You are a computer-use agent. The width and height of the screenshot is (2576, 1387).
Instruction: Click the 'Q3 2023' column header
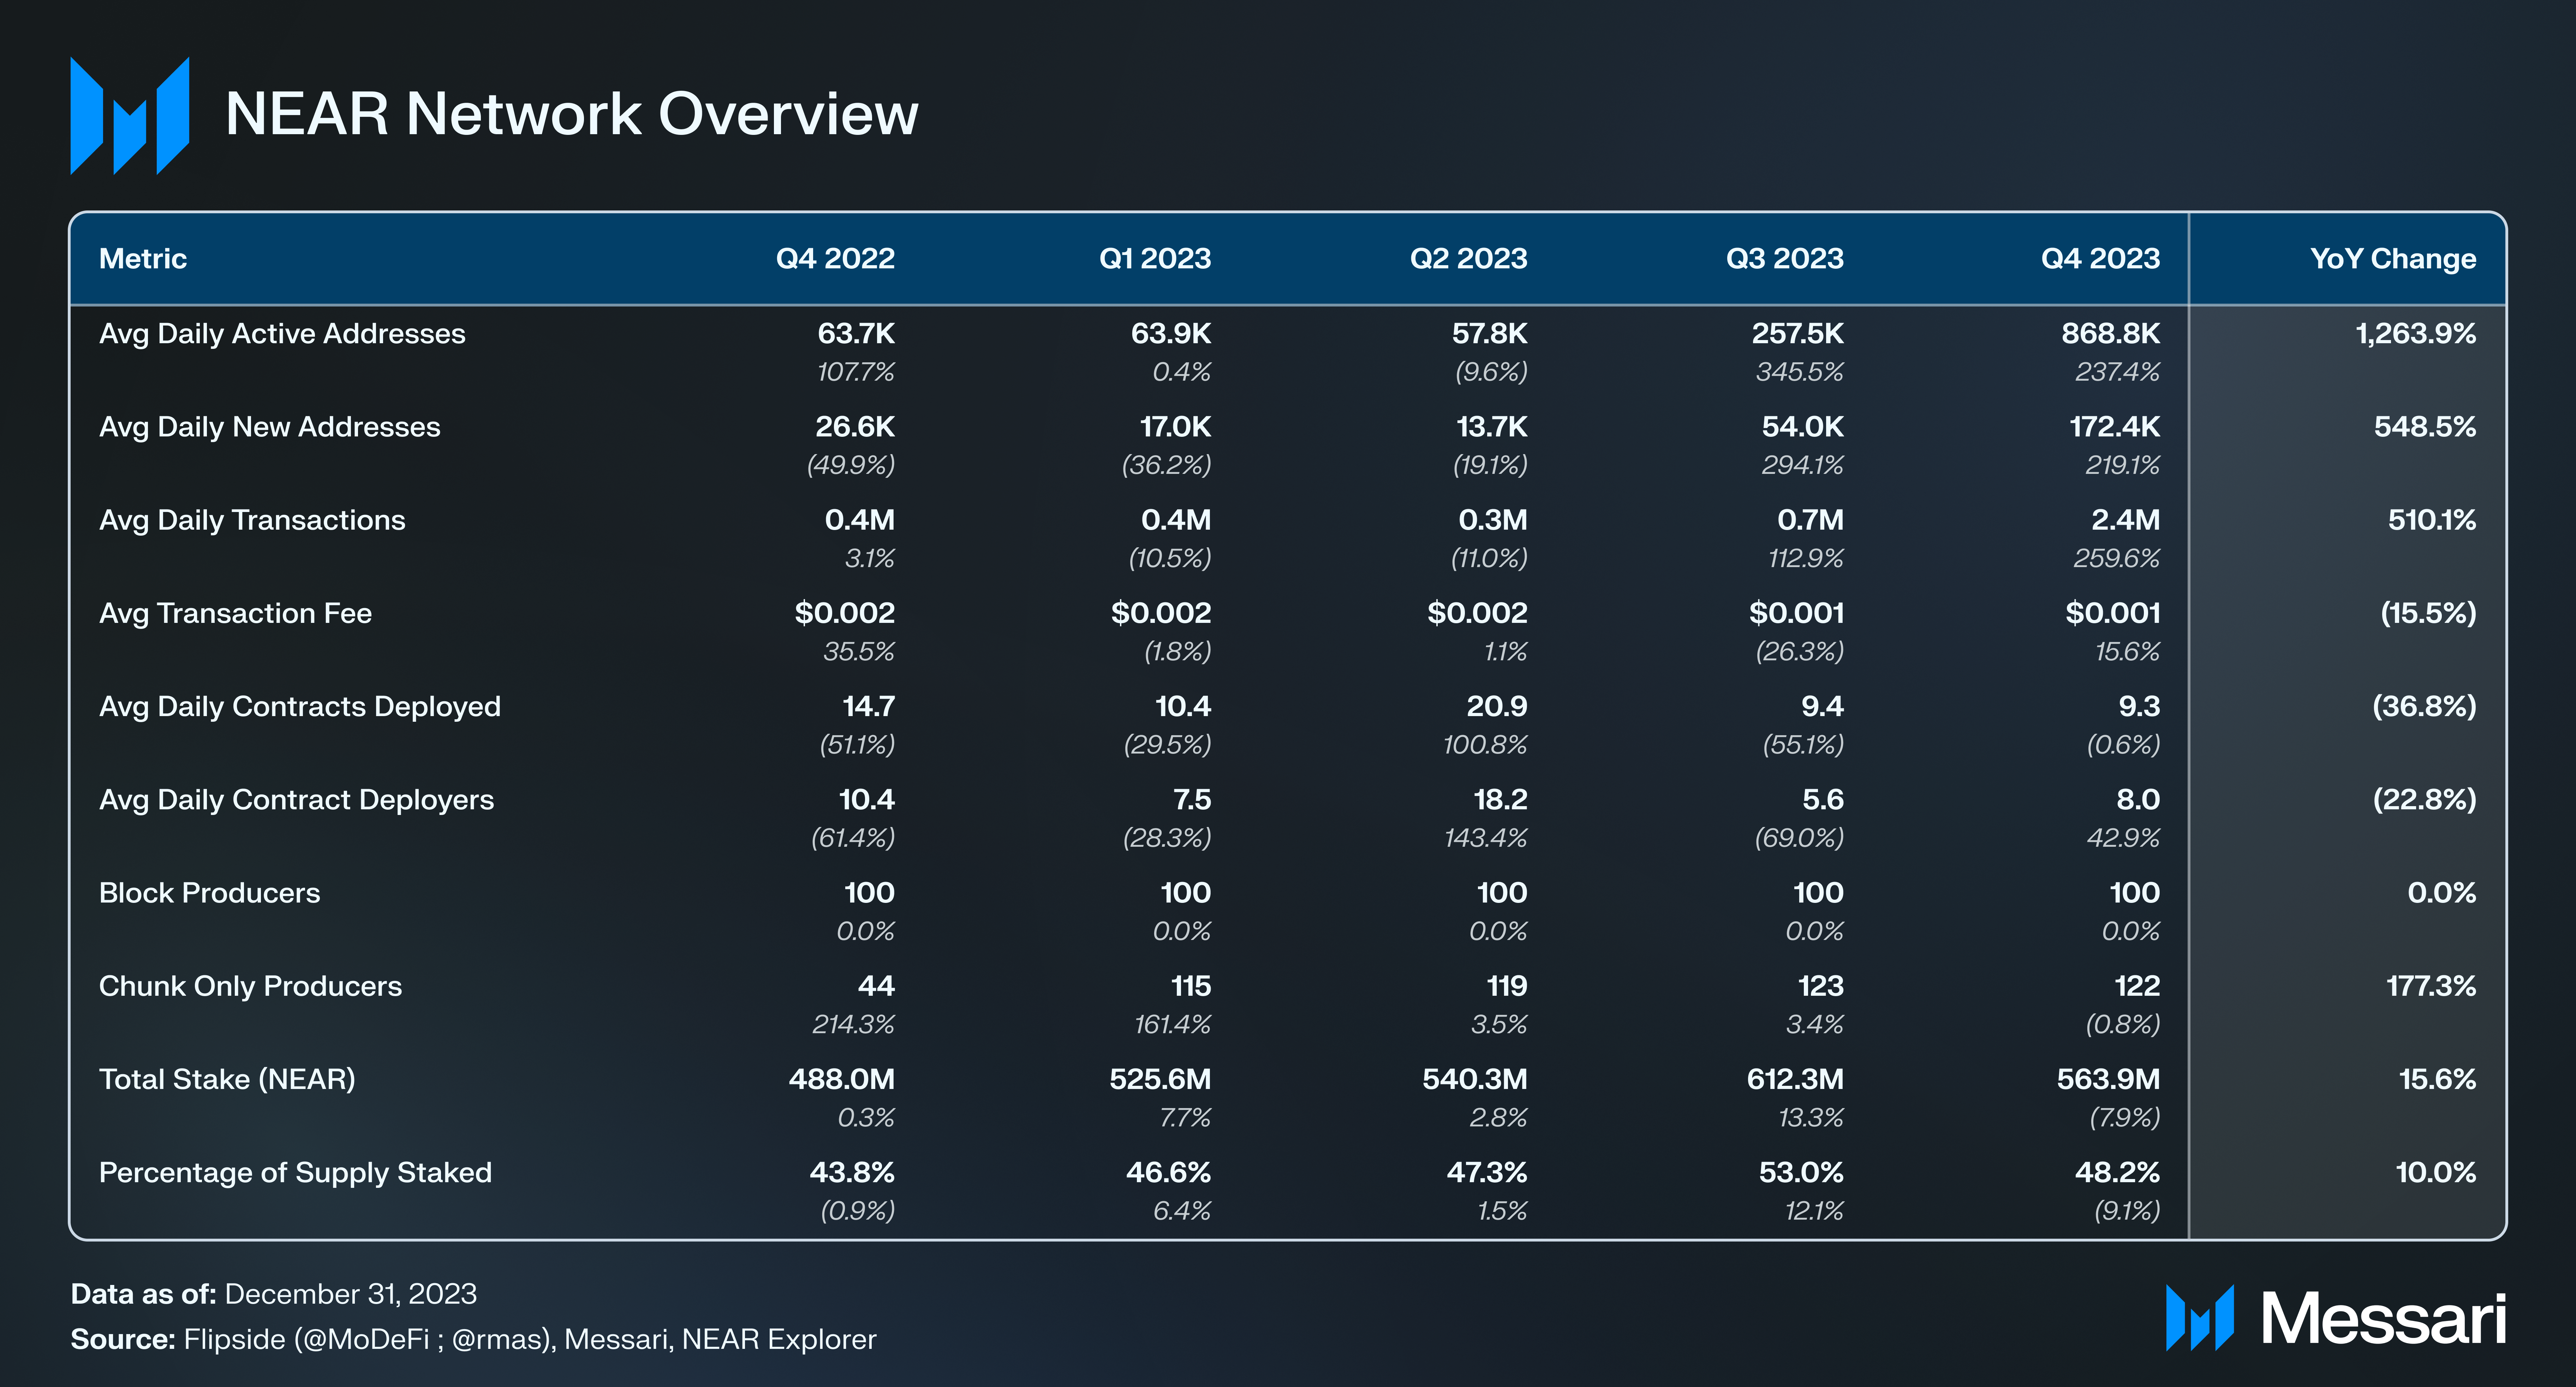click(x=1785, y=259)
